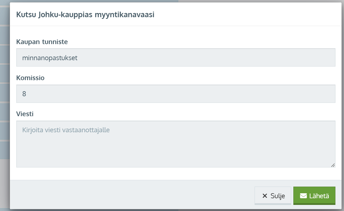The image size is (344, 211).
Task: Click the minnanopastukset text value
Action: [x=50, y=58]
